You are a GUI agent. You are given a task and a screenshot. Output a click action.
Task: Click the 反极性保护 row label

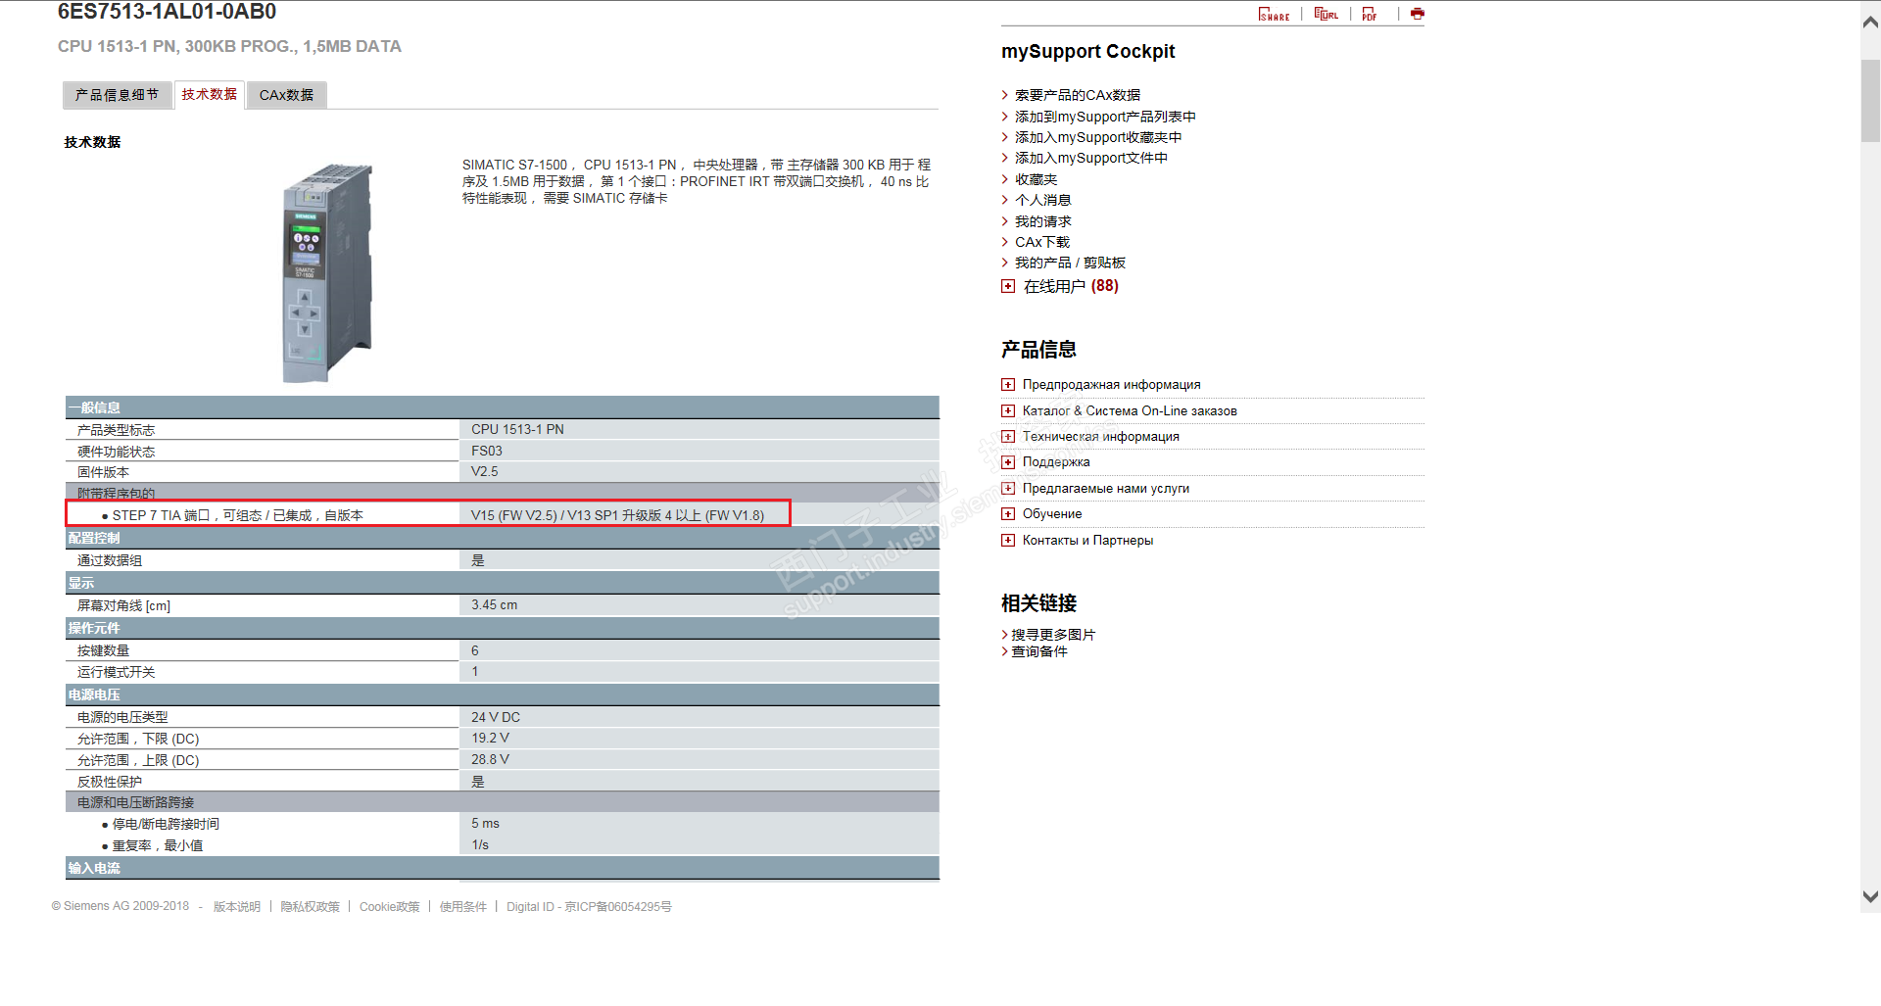point(110,782)
